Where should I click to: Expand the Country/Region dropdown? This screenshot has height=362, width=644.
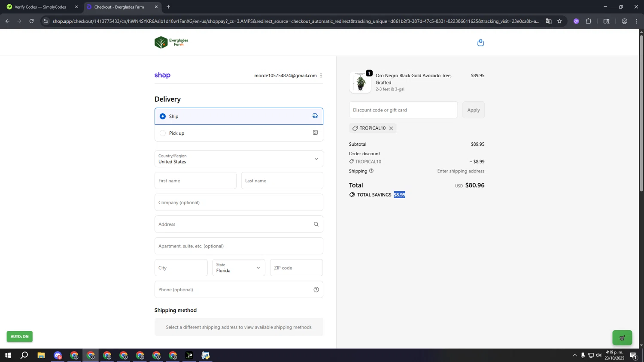pyautogui.click(x=238, y=159)
